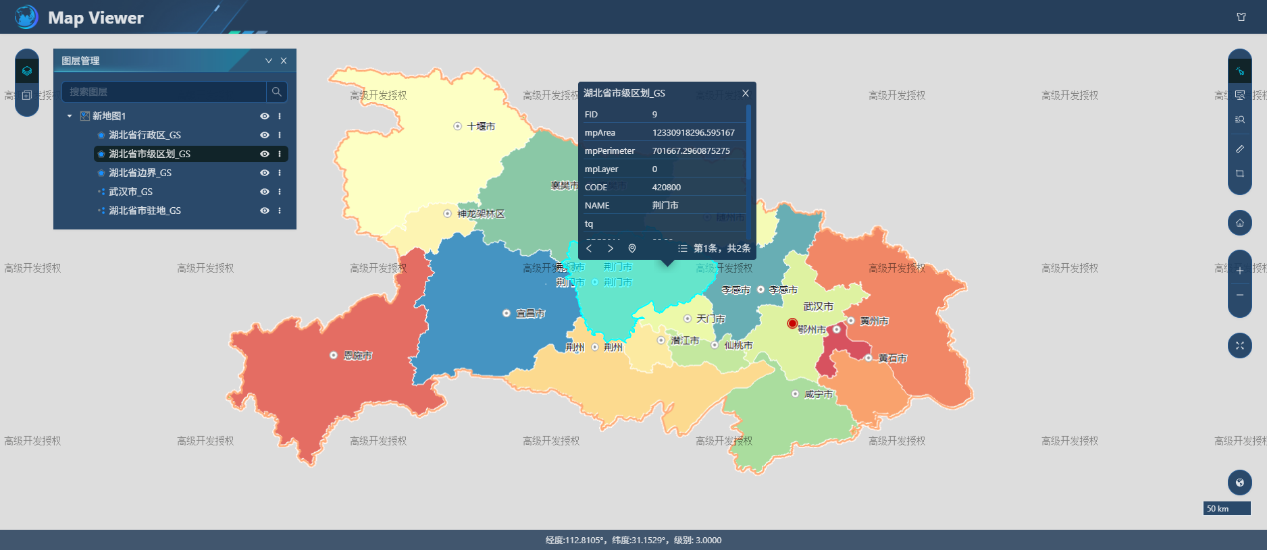This screenshot has height=550, width=1267.
Task: Toggle visibility of 武汉市_GS layer
Action: click(x=265, y=192)
